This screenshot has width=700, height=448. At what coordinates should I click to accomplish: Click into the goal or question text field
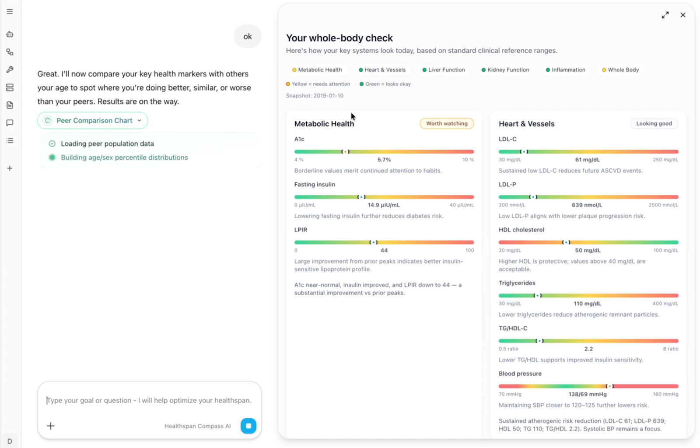pos(149,400)
